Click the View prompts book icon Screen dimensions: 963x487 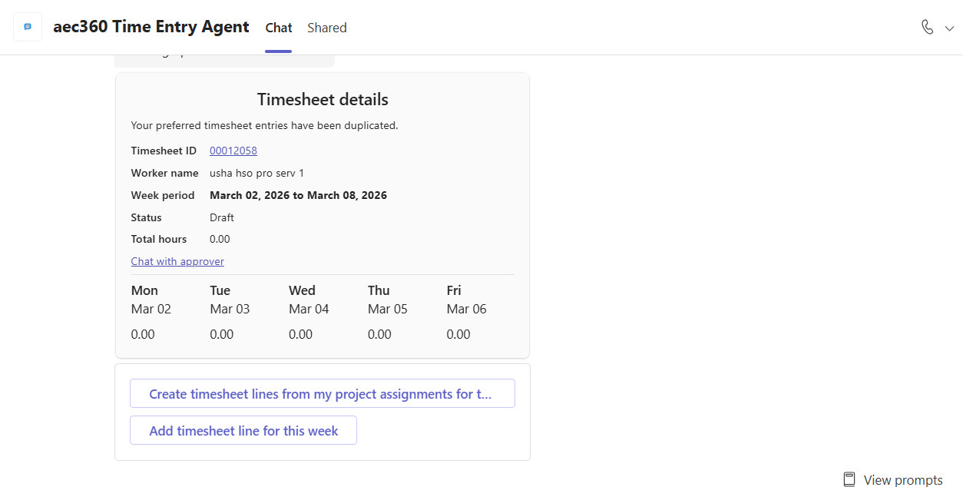(x=849, y=479)
